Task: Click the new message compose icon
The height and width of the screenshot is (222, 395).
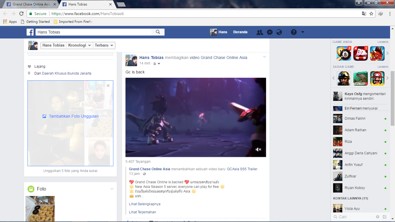Action: [x=385, y=217]
